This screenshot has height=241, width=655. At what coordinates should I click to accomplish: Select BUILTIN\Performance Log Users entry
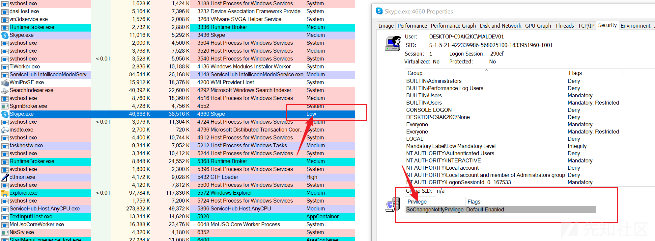(445, 88)
